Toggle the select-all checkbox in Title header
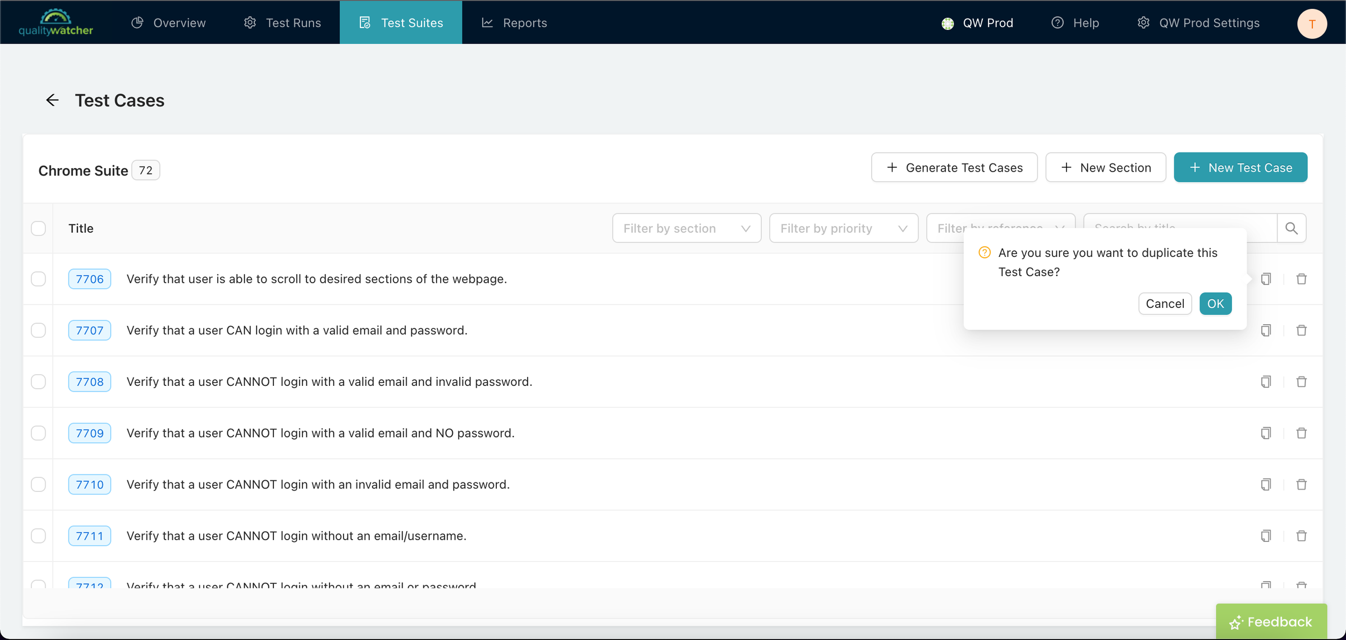Viewport: 1346px width, 640px height. click(x=38, y=228)
